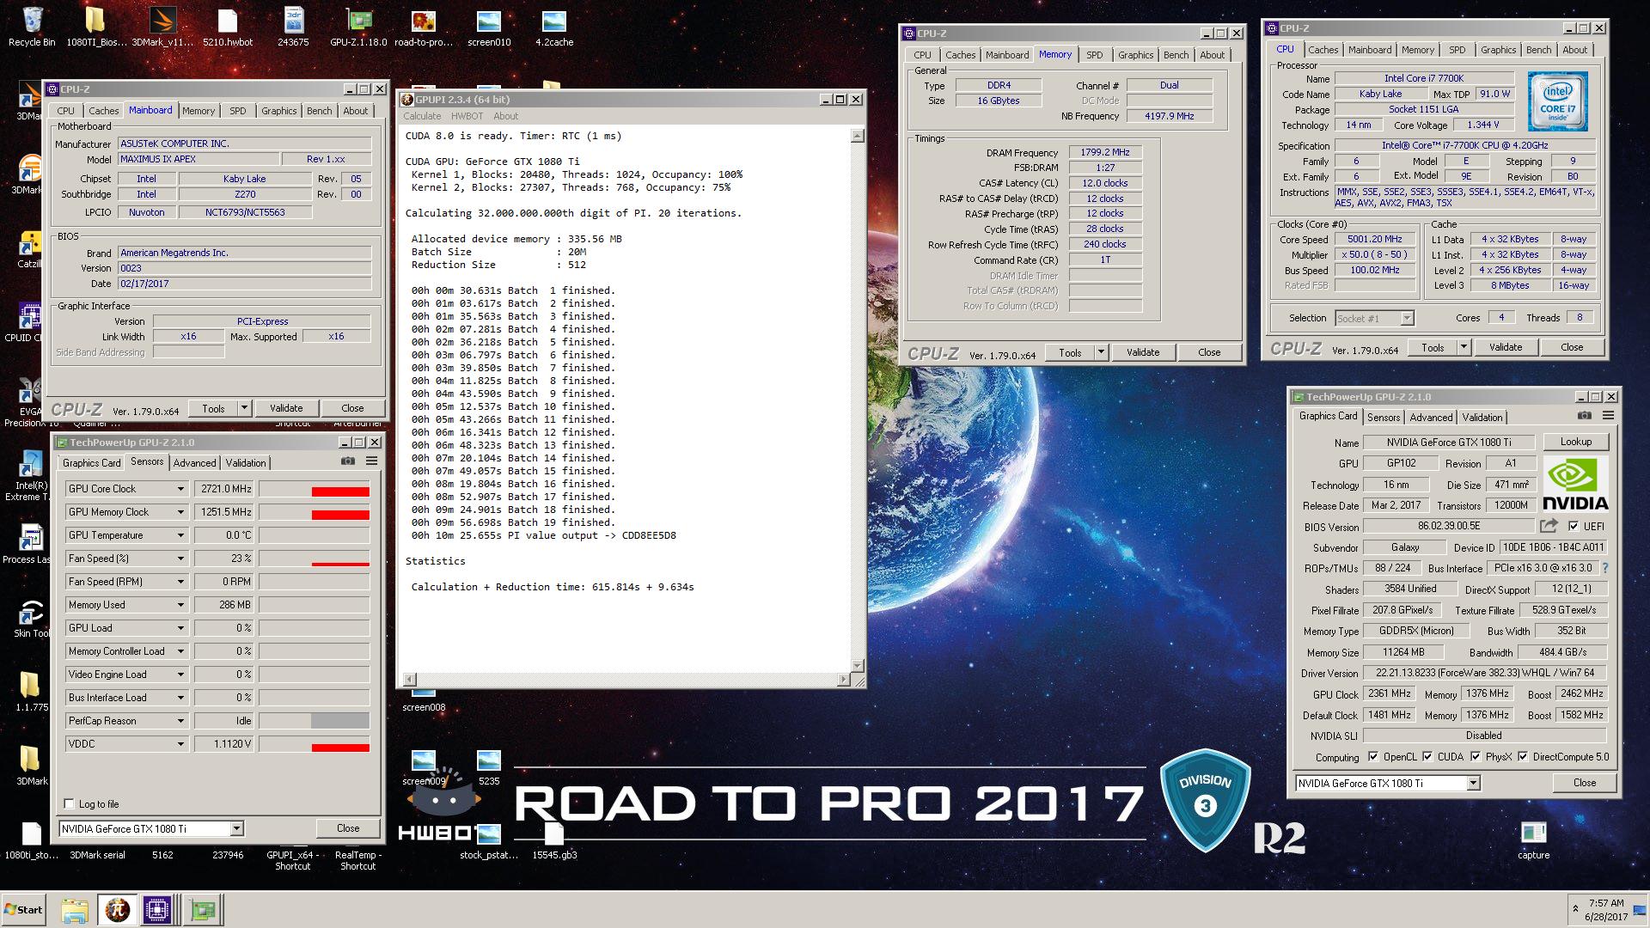Open the 1080TI_Bios folder icon

(x=96, y=26)
